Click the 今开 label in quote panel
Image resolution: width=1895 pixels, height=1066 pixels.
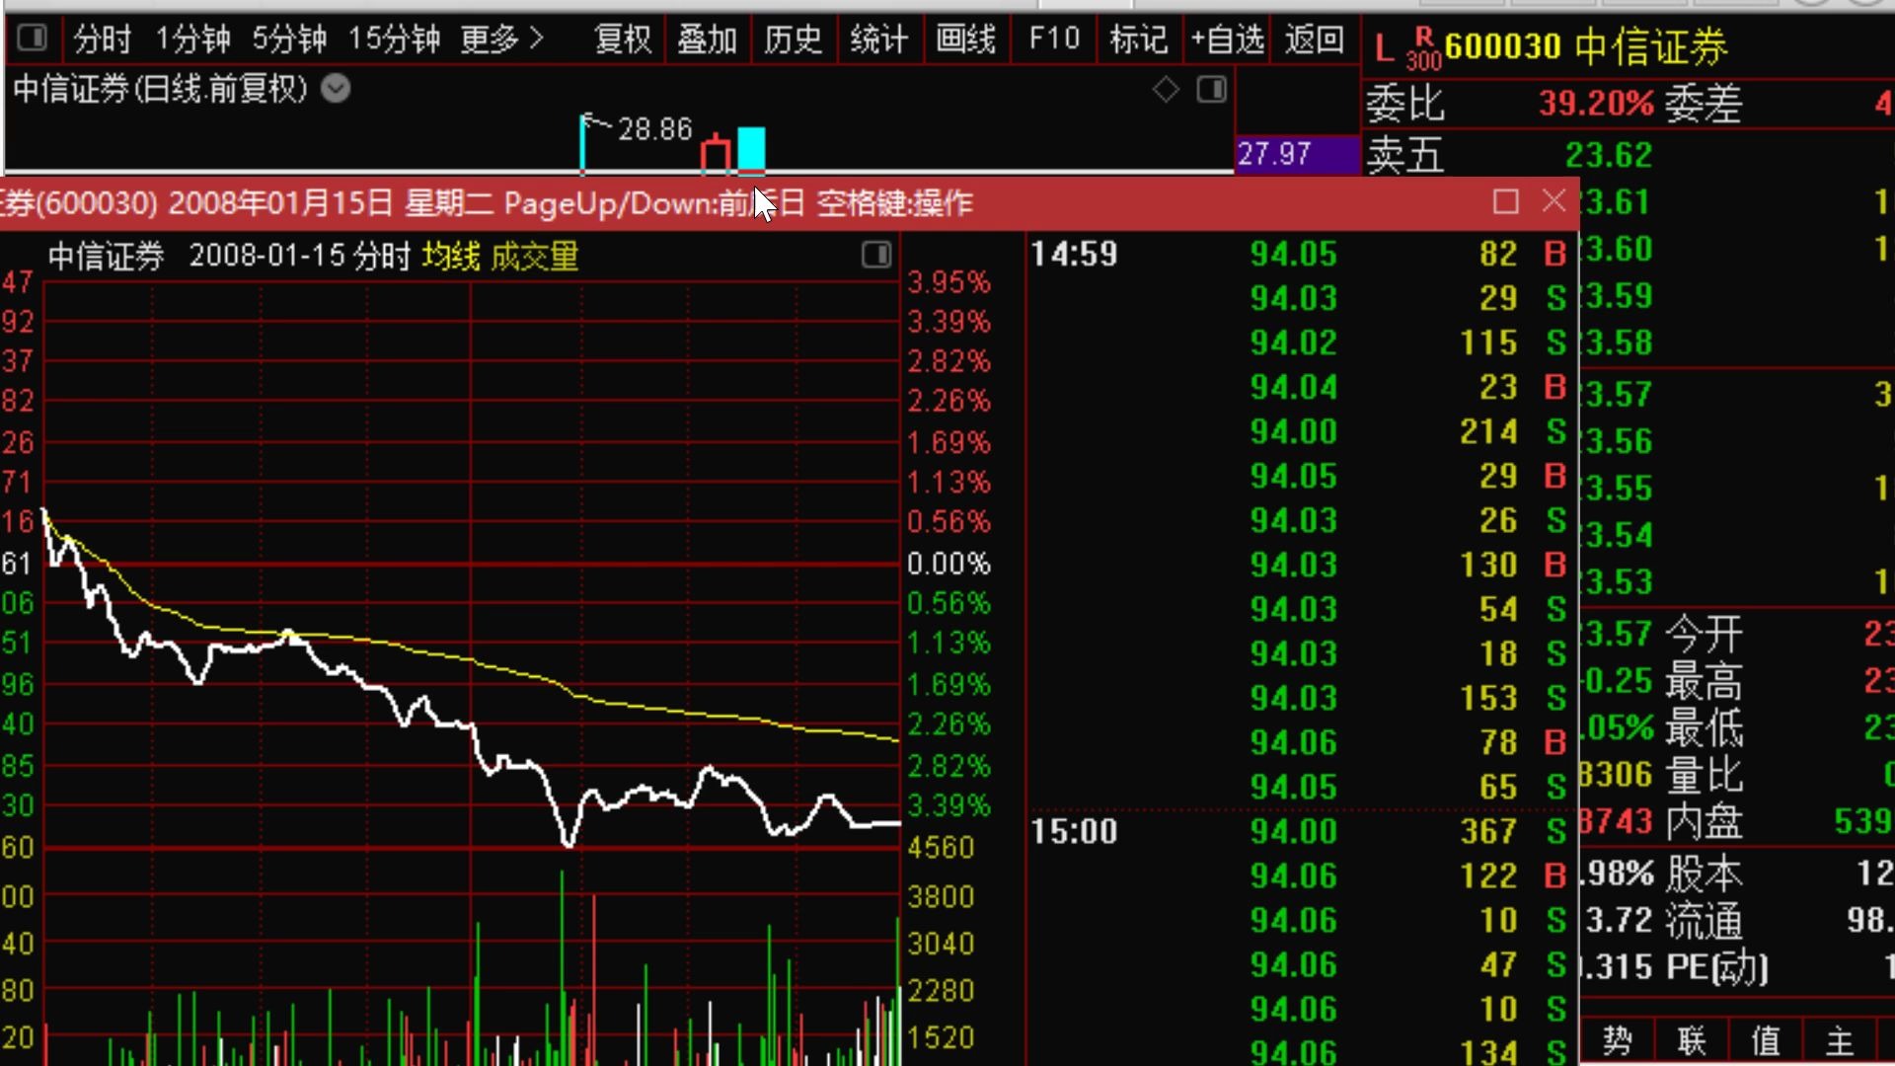tap(1705, 634)
